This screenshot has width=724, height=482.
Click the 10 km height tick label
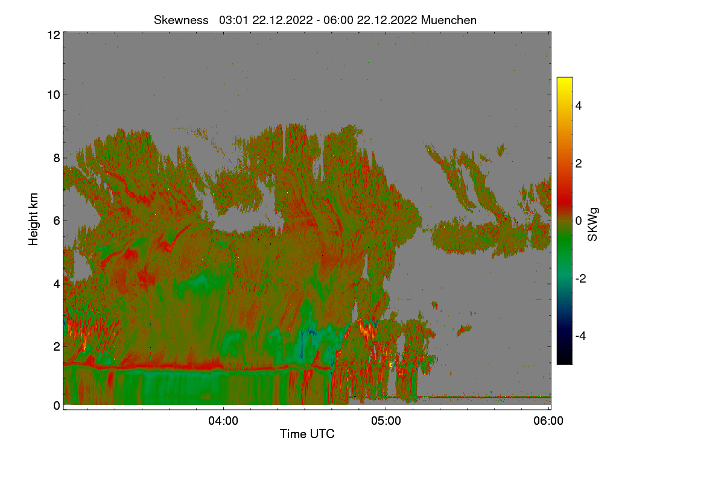pos(53,95)
